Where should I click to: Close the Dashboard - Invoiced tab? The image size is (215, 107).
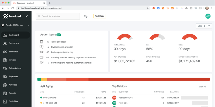(x=44, y=3)
